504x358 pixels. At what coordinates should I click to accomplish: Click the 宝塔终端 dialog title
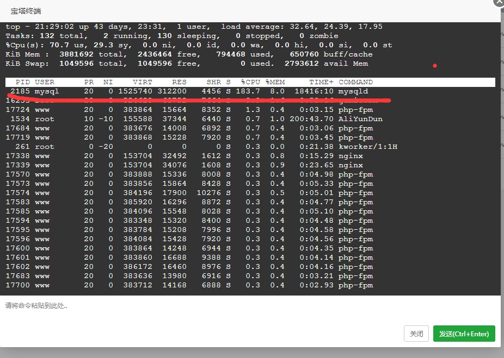point(26,11)
